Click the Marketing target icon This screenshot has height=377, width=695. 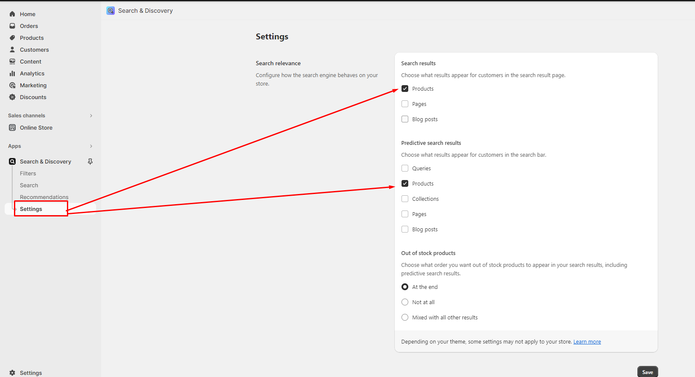pos(12,85)
